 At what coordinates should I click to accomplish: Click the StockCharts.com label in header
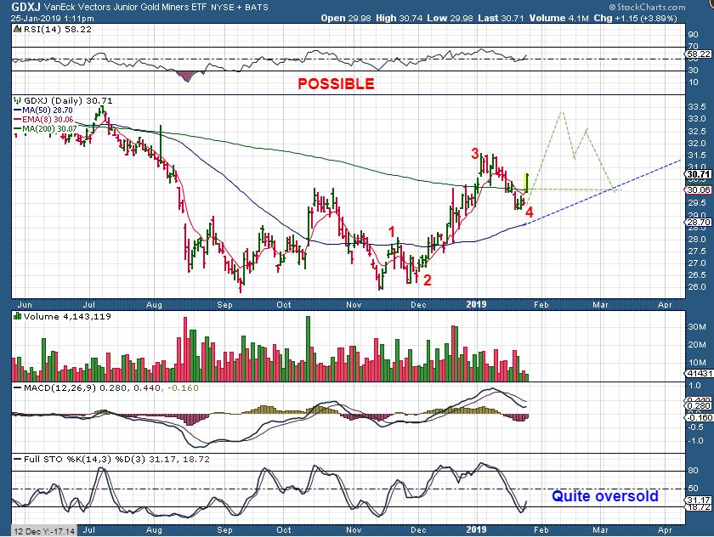[647, 7]
